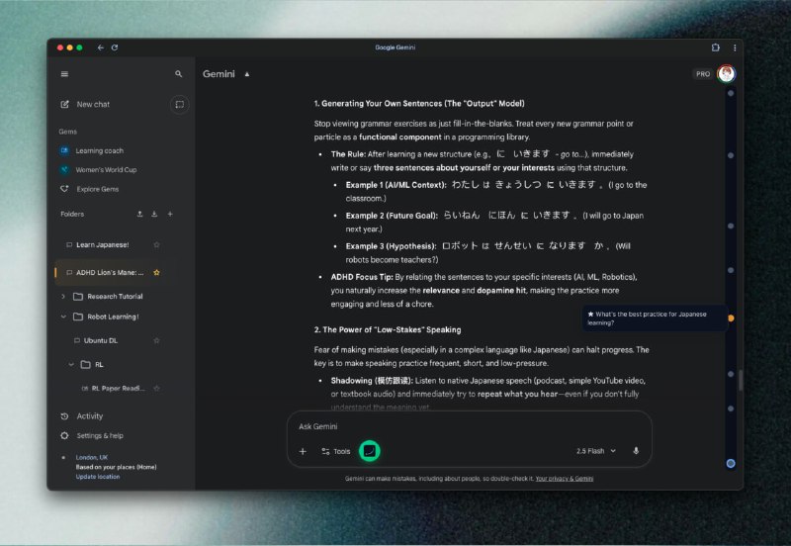Open Activity from the sidebar
791x546 pixels.
point(89,416)
